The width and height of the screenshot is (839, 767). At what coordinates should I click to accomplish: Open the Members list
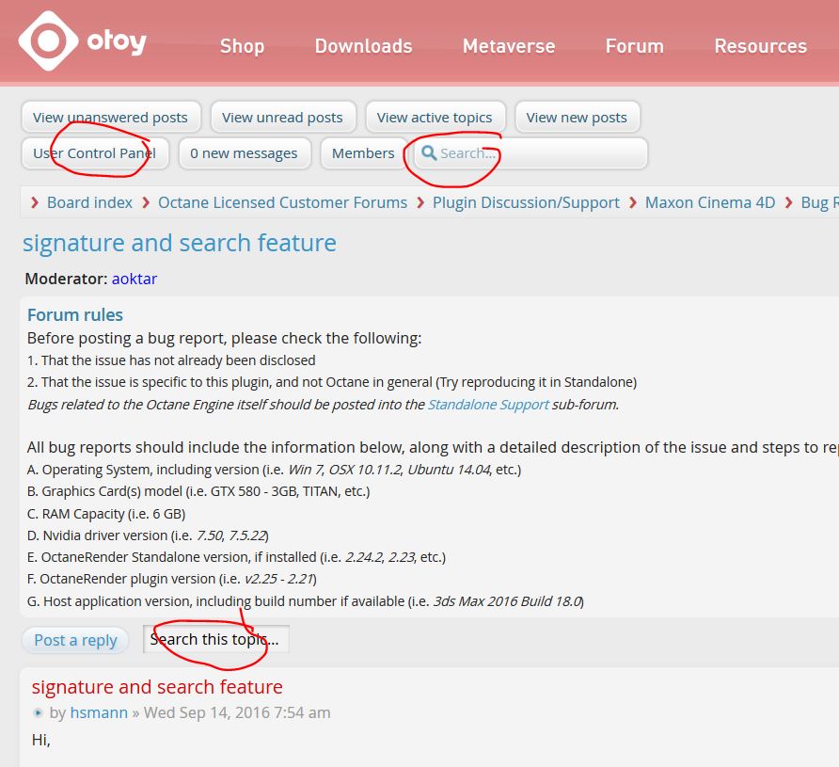(363, 153)
